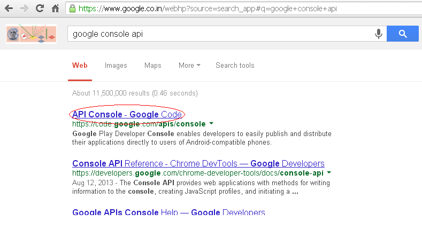The image size is (422, 230).
Task: Open Search tools options
Action: [x=235, y=65]
